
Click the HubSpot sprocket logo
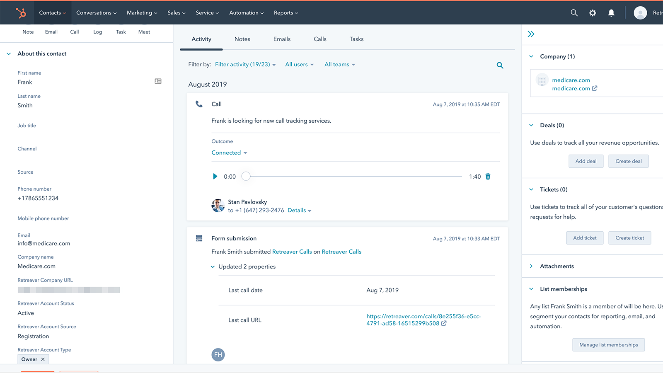pyautogui.click(x=21, y=12)
